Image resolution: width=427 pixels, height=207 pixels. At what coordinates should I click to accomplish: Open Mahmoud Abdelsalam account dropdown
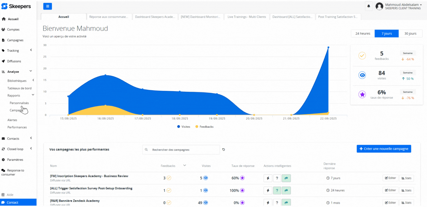coord(403,5)
